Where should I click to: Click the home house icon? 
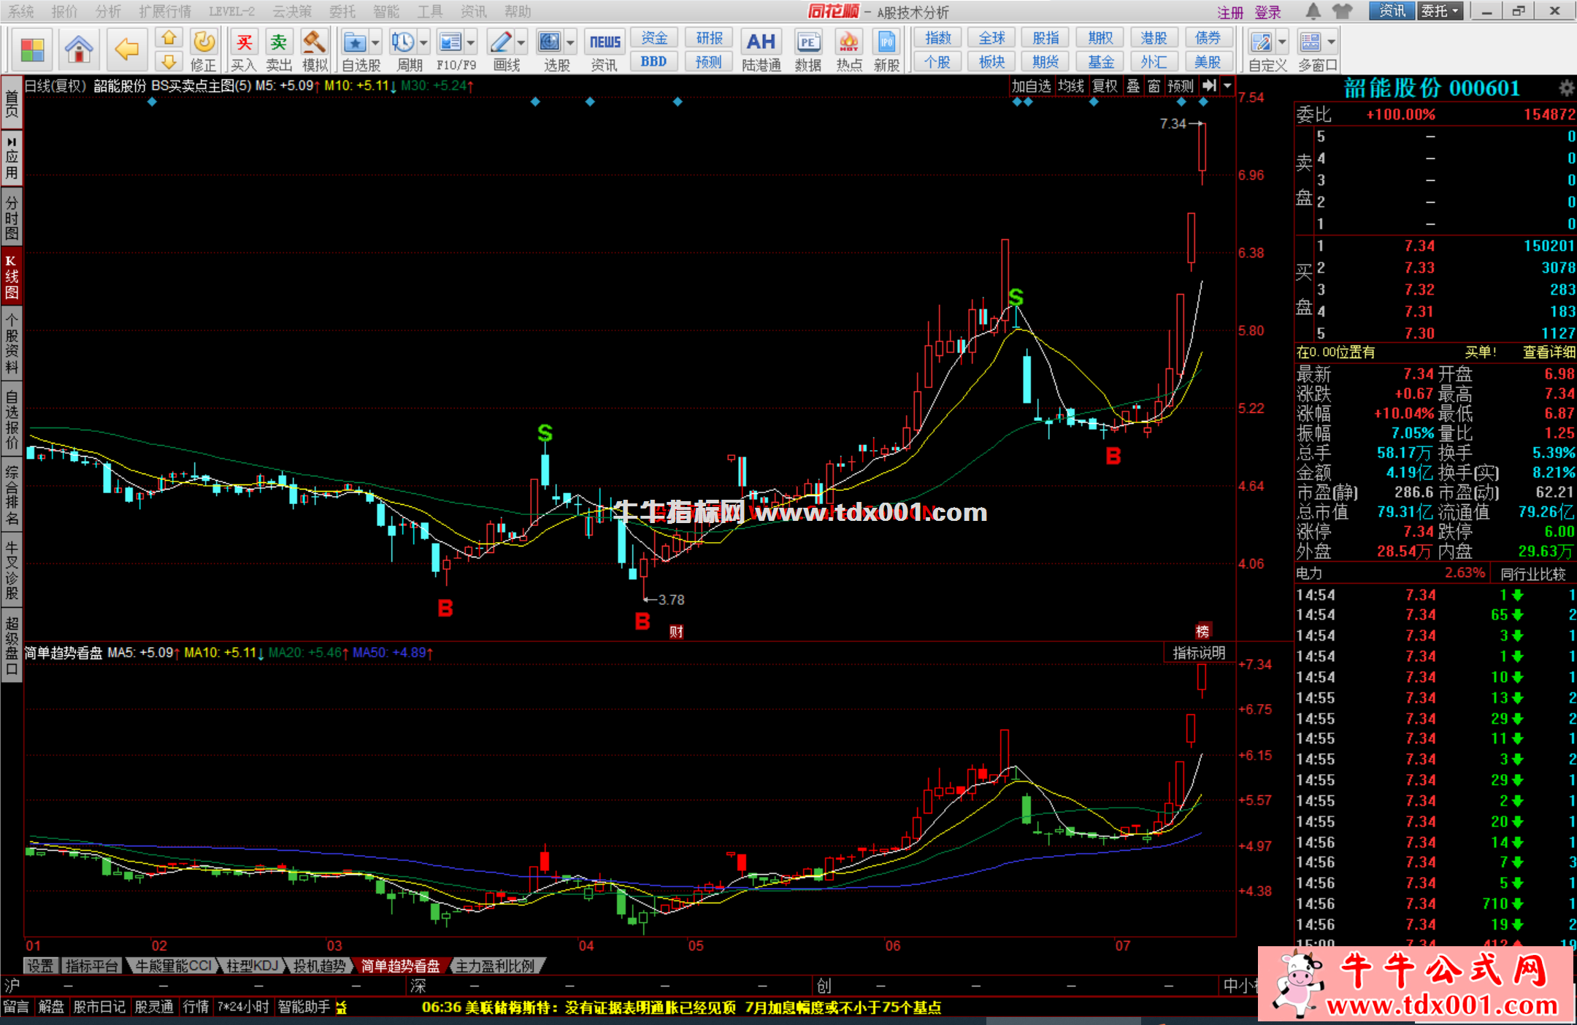(78, 48)
